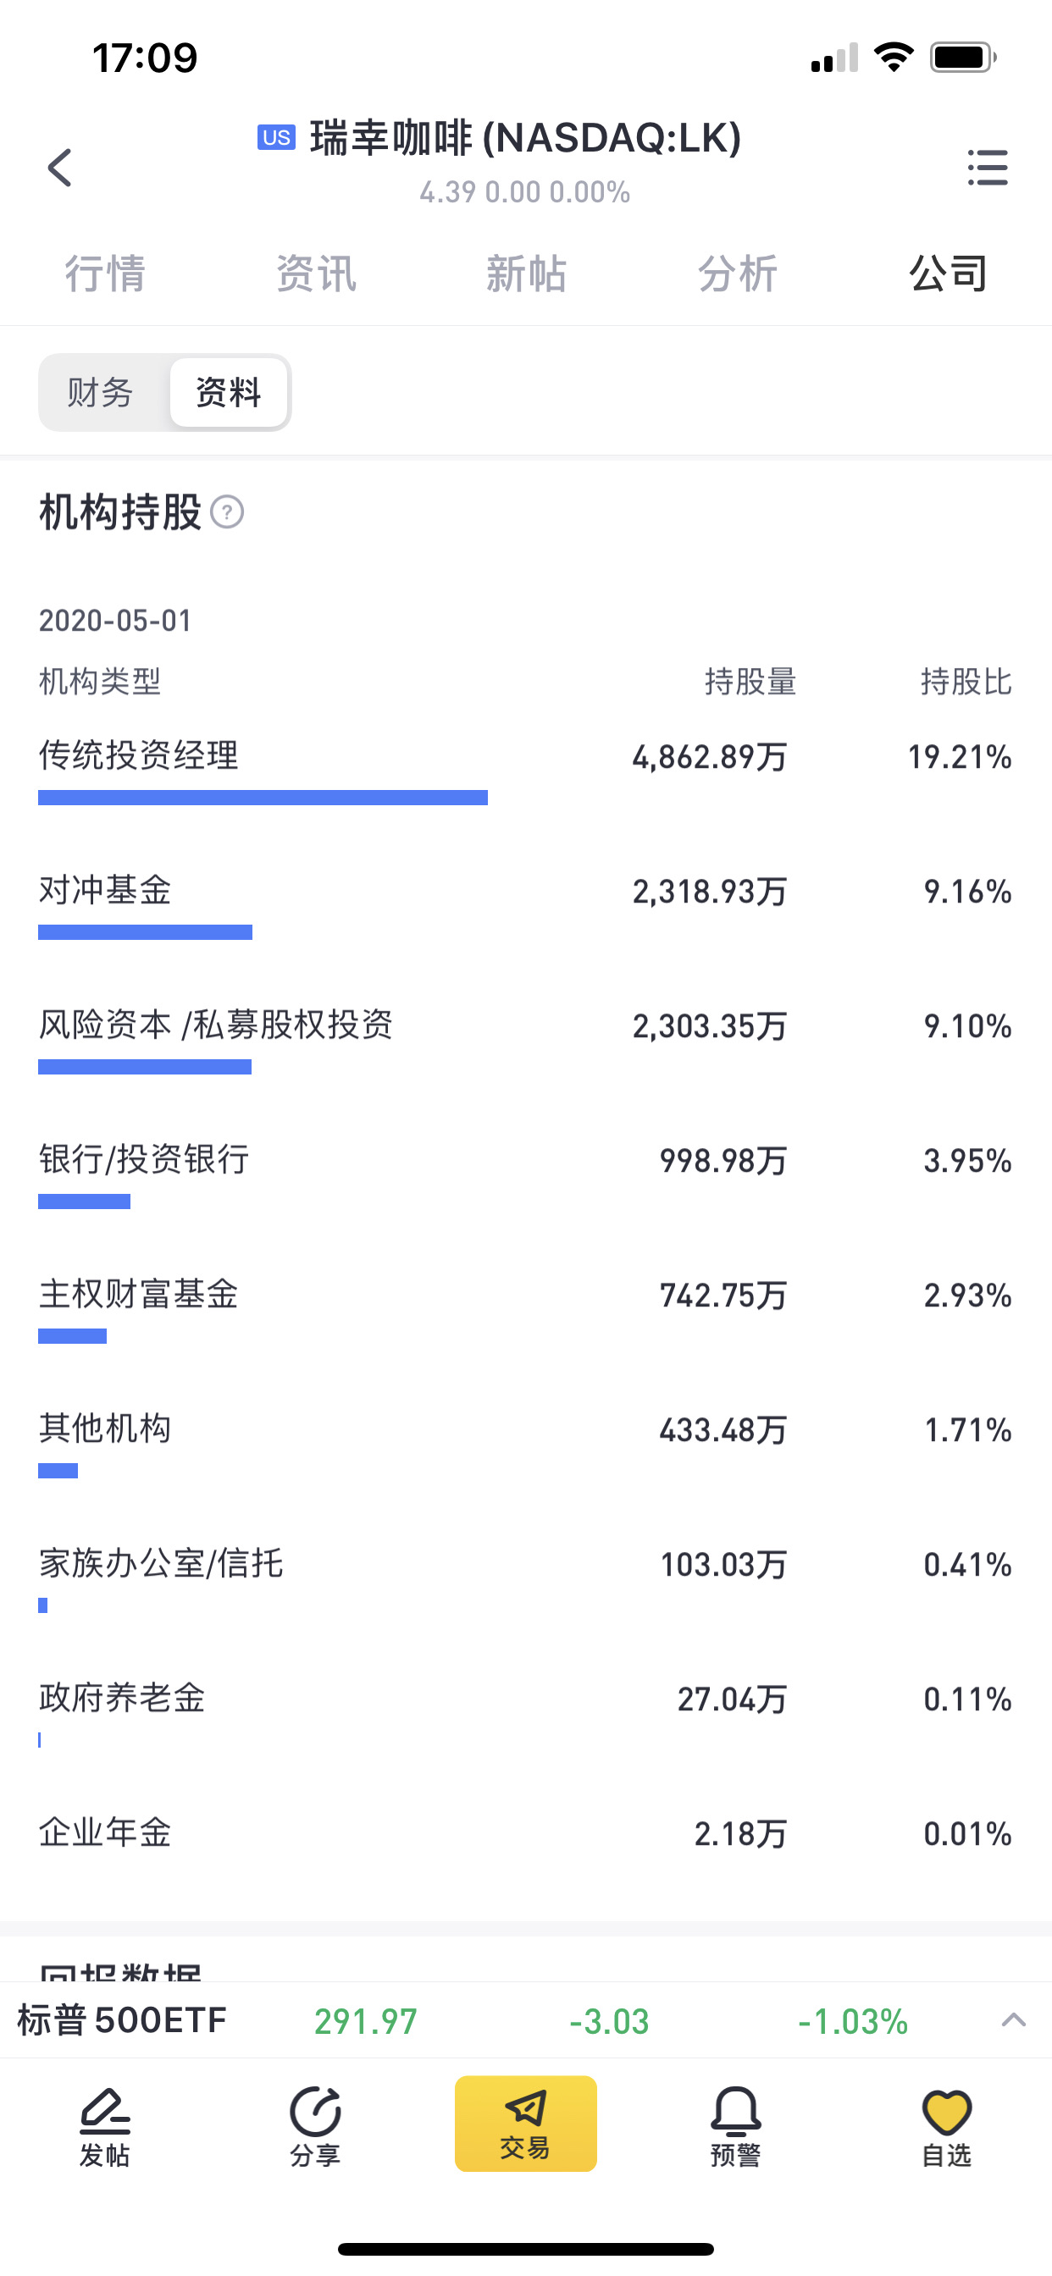
Task: Tap the 发帖 post icon
Action: (104, 2127)
